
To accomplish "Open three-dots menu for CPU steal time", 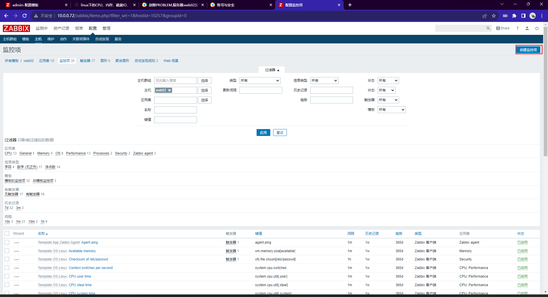I will 17,285.
